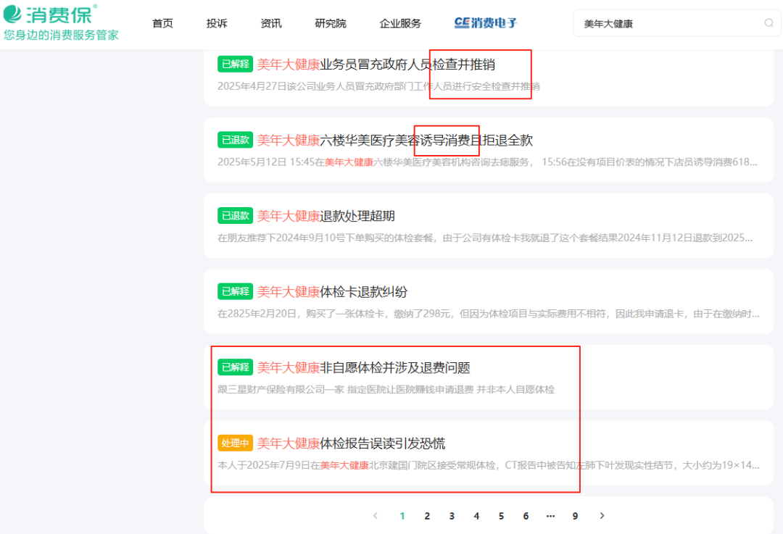The width and height of the screenshot is (783, 534).
Task: Click the 消费保 logo
Action: (x=50, y=14)
